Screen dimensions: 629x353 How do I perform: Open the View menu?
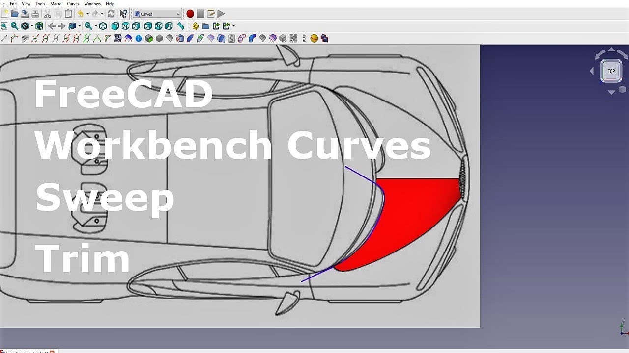tap(26, 3)
